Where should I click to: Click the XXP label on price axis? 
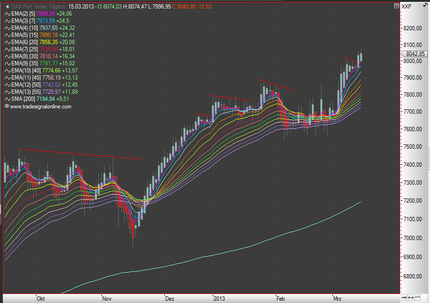pyautogui.click(x=406, y=7)
